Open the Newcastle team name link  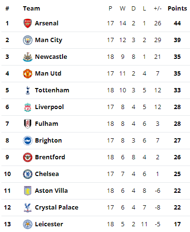point(51,57)
